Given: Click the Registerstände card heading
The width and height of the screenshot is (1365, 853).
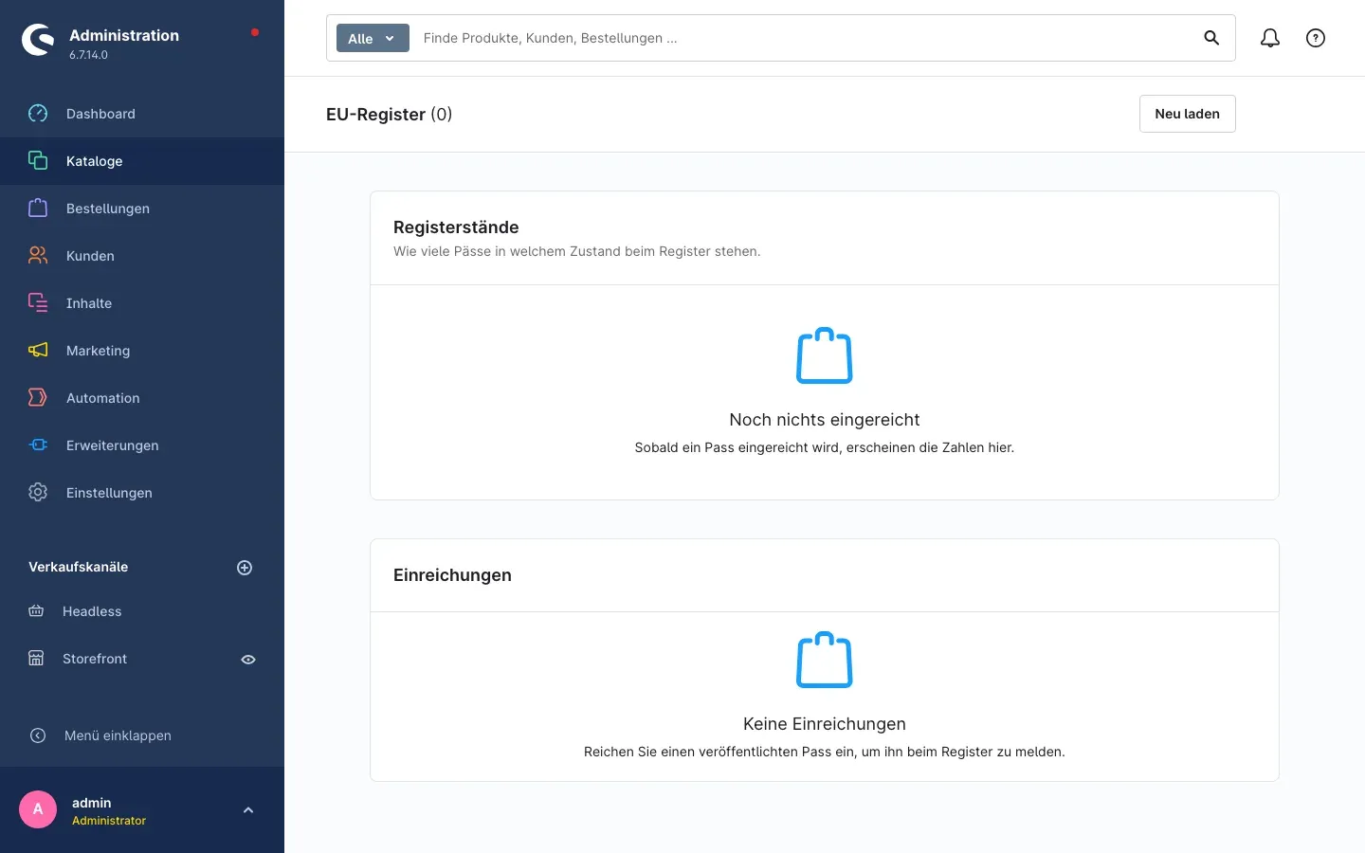Looking at the screenshot, I should tap(456, 227).
